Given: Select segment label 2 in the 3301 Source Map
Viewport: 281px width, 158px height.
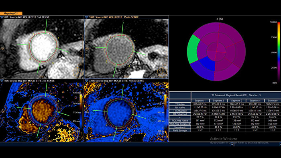Looking at the screenshot, I should 106,125.
